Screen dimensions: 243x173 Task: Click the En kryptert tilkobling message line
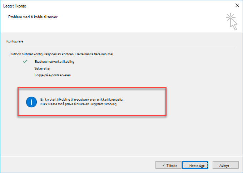(82, 100)
